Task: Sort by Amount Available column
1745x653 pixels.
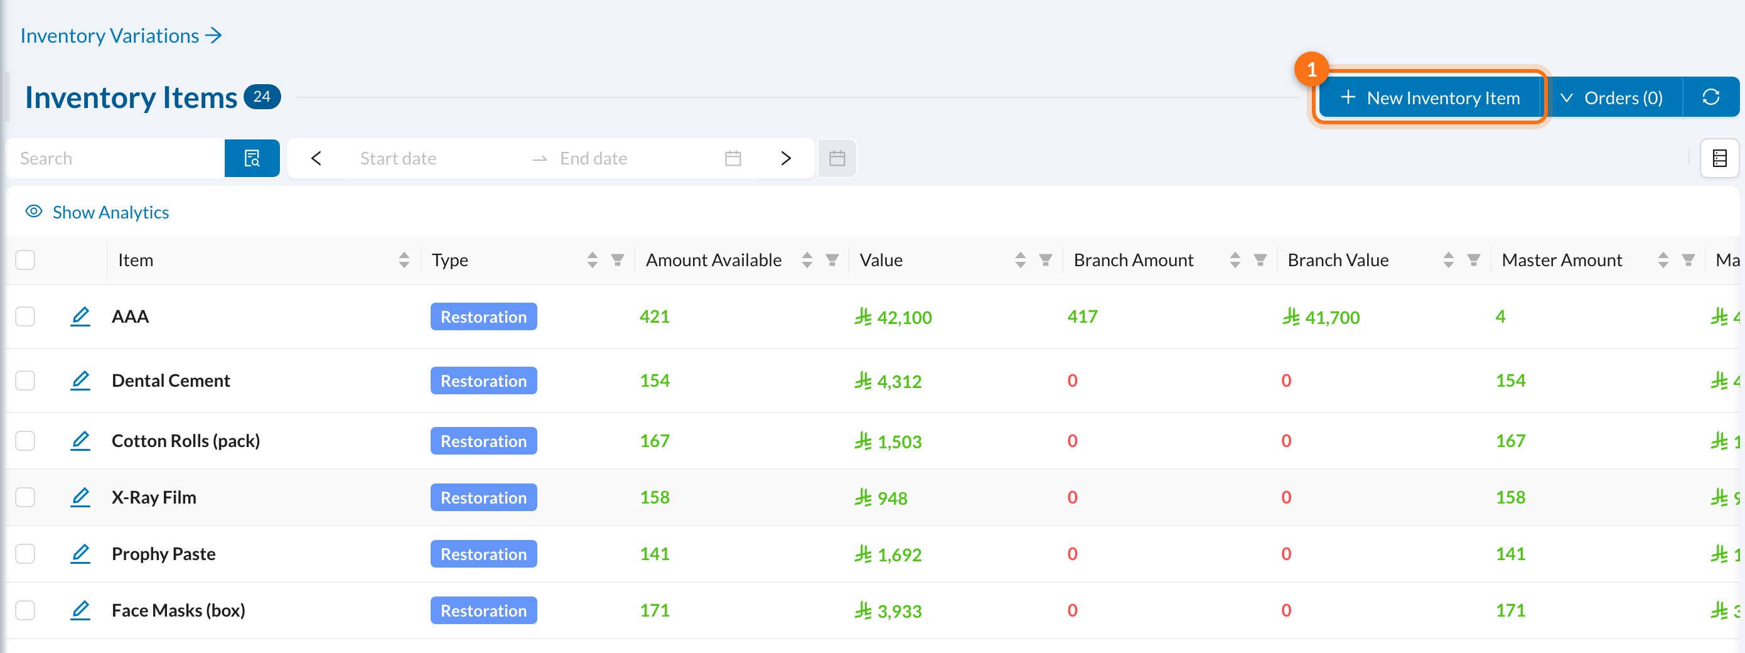Action: click(x=807, y=259)
